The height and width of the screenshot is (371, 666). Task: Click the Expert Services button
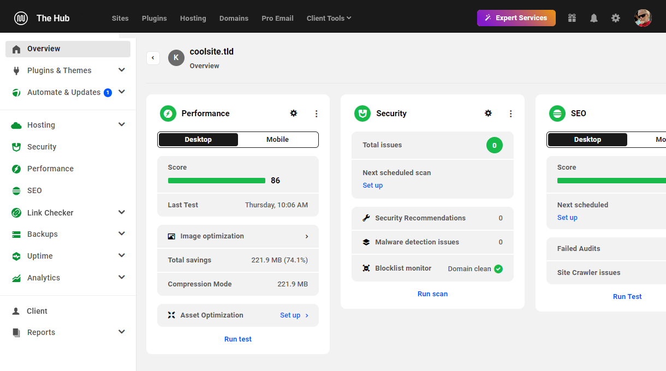516,18
